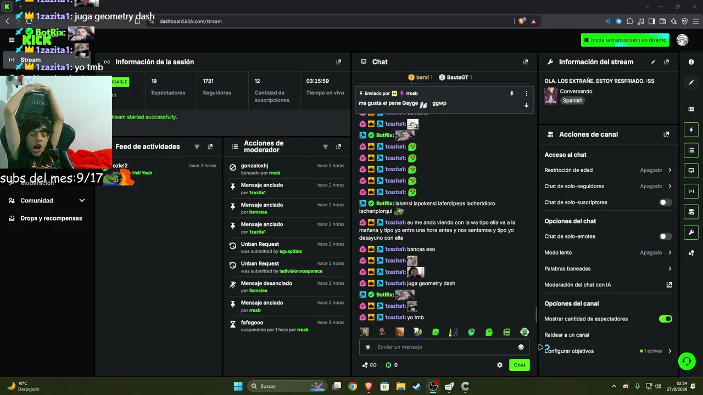Unpin the pinned chat message

[512, 93]
